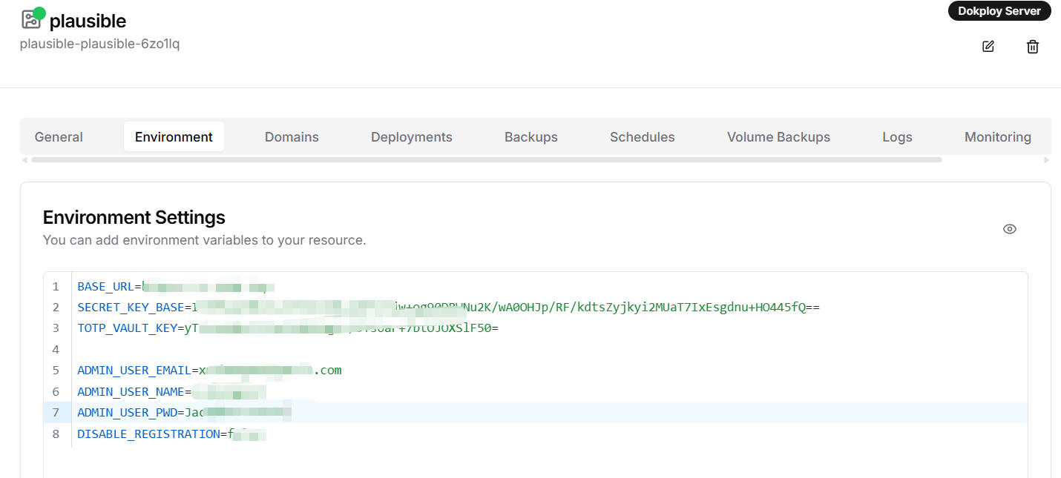Switch to the Volume Backups tab

click(x=778, y=137)
